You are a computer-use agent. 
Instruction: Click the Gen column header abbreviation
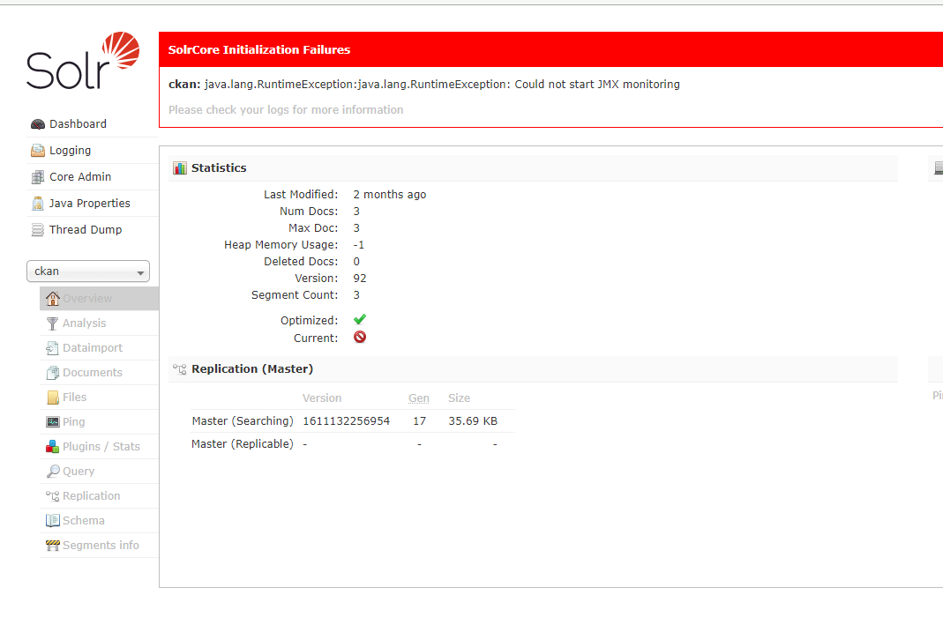point(419,398)
